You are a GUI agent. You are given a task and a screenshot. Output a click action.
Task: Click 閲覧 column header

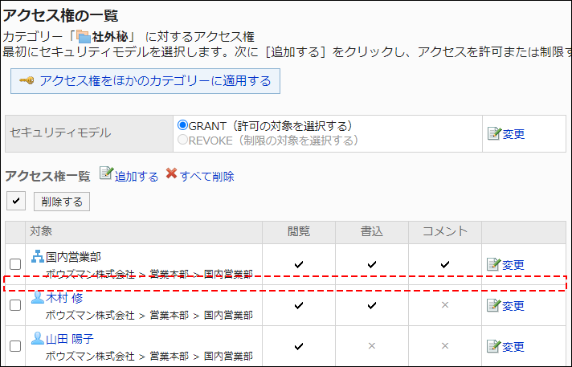point(299,231)
